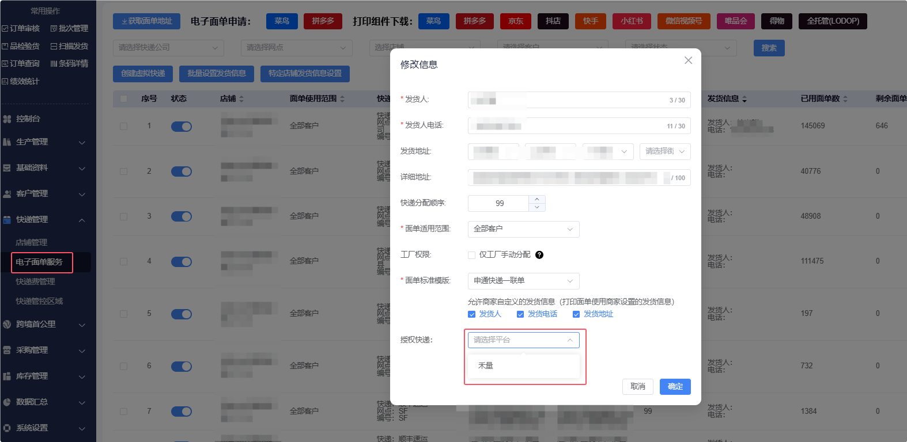The width and height of the screenshot is (907, 442).
Task: Sort by 已用面单数 column arrows
Action: click(845, 99)
